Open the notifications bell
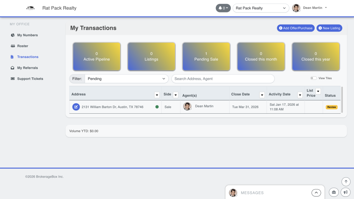This screenshot has width=354, height=199. coord(223,8)
